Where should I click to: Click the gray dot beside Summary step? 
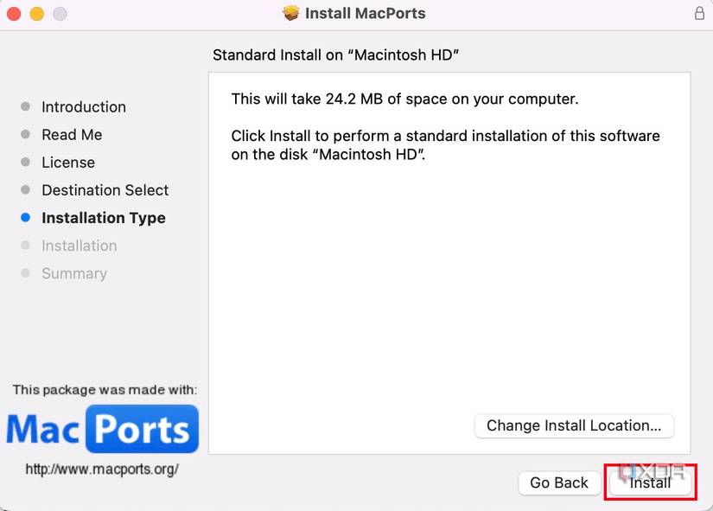(x=27, y=273)
